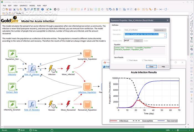Click the Infection timed event lightning icon
The width and height of the screenshot is (194, 132).
tap(52, 68)
